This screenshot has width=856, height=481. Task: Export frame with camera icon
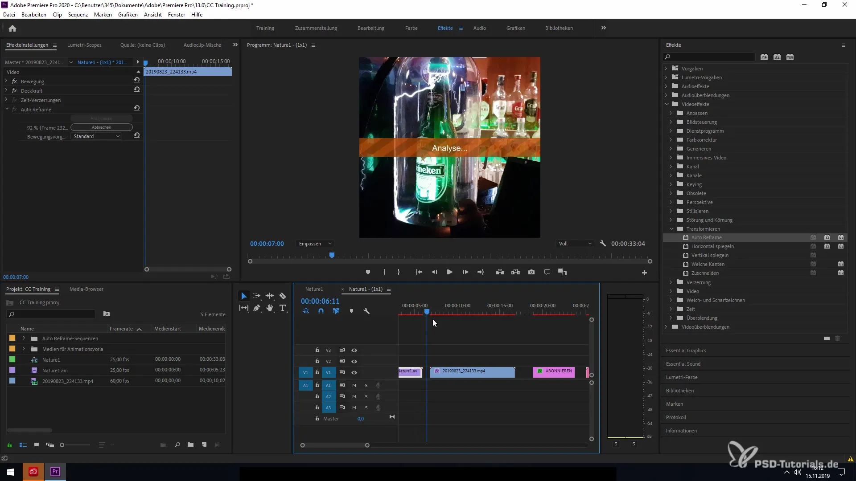[531, 272]
